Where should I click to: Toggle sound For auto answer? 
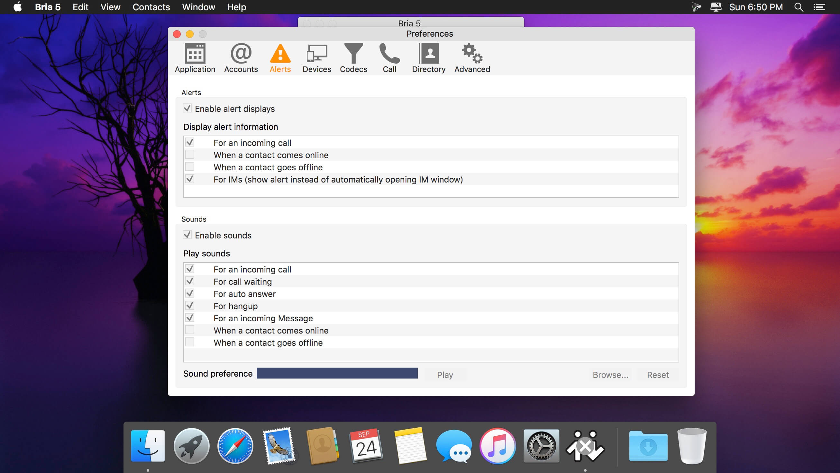point(190,293)
